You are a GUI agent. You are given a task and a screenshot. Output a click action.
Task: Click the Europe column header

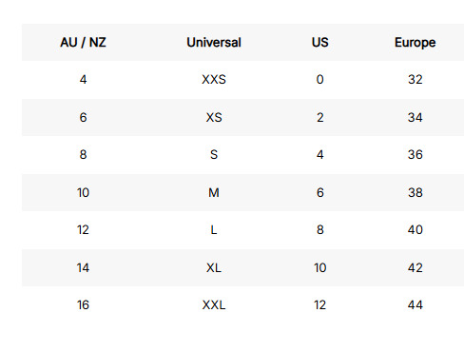click(x=416, y=42)
